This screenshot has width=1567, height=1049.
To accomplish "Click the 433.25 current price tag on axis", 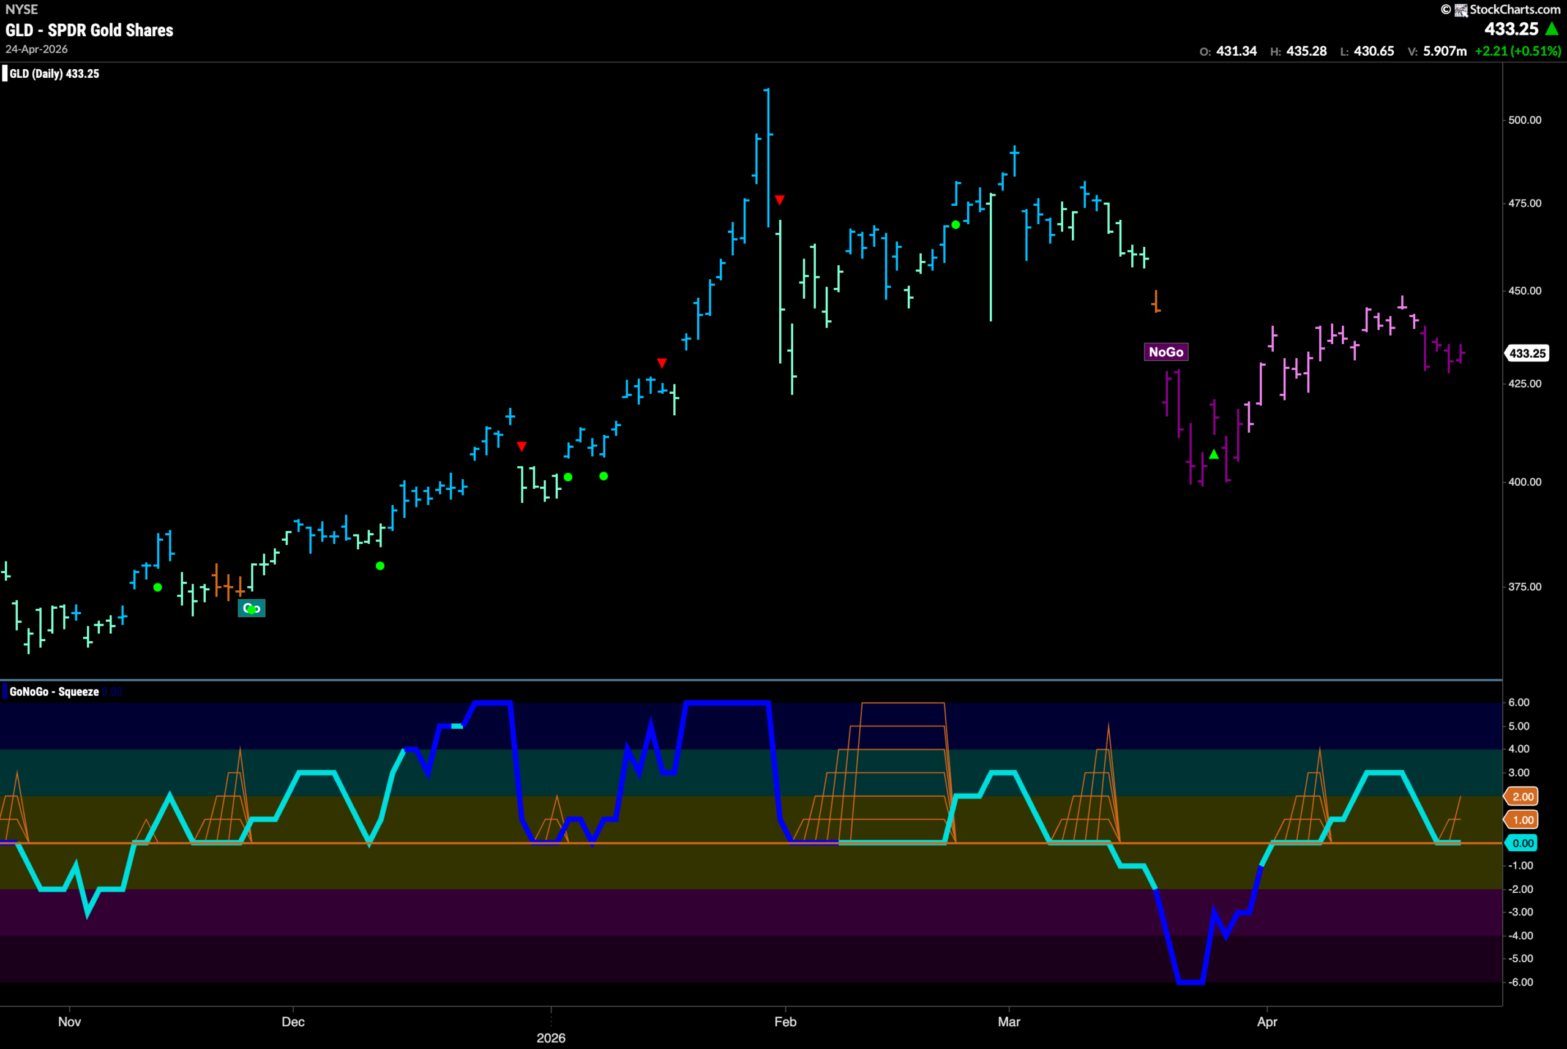I will pos(1527,353).
